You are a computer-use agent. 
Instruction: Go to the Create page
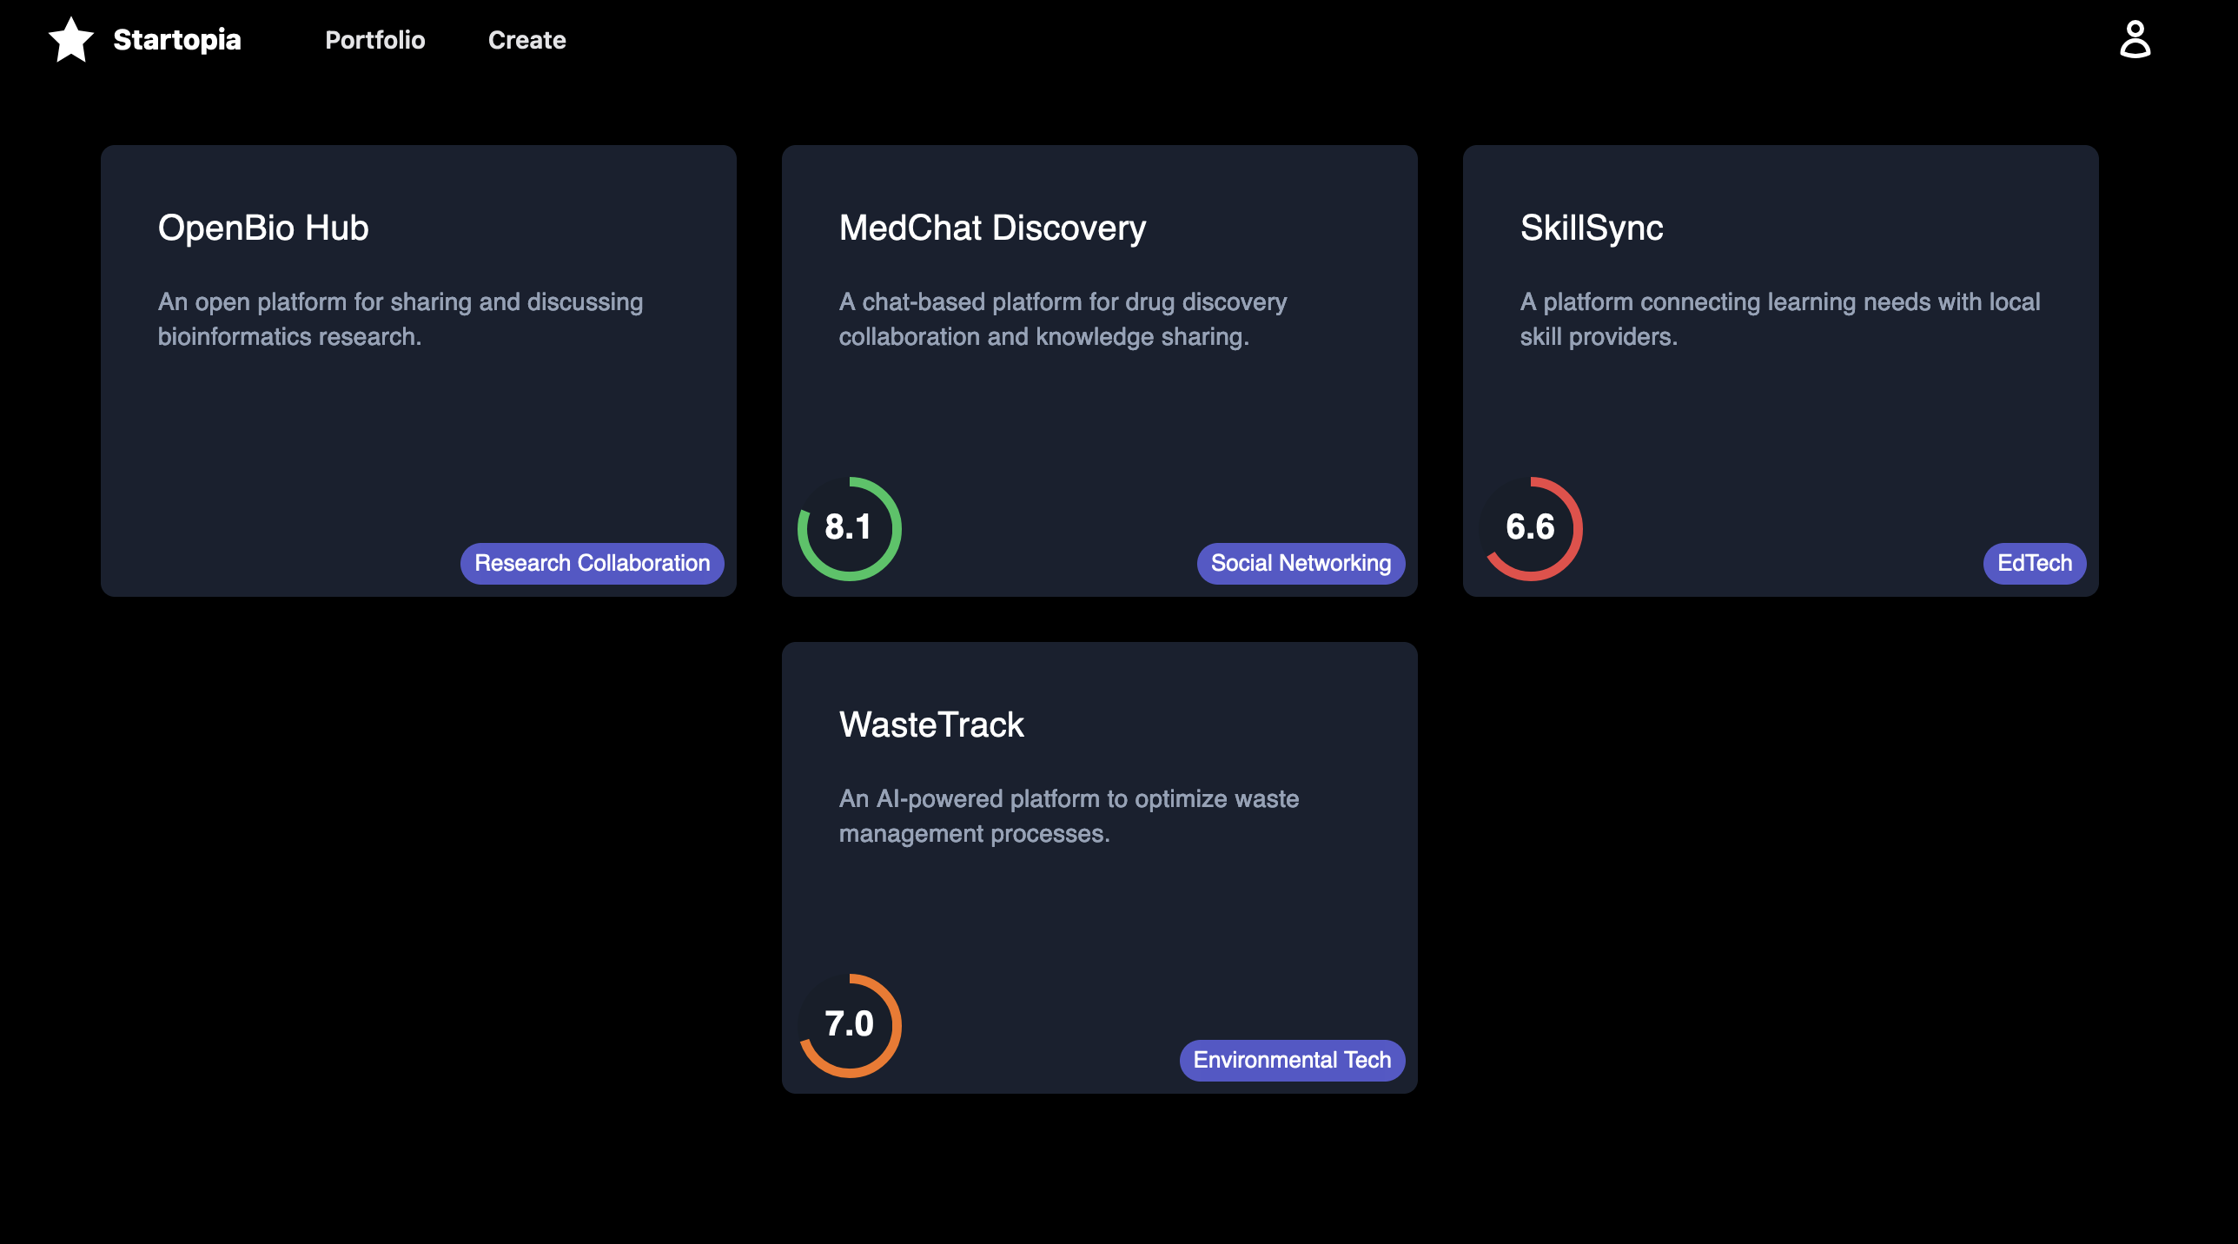click(526, 40)
